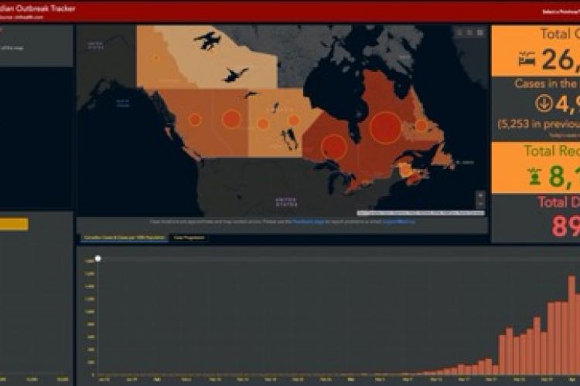Click the red deaths number '89'

point(565,225)
